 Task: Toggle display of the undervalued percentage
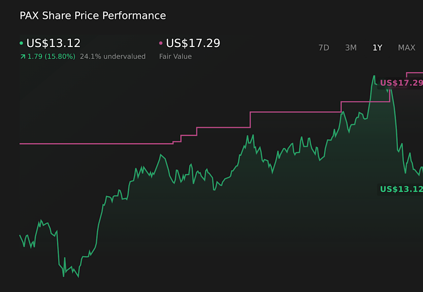point(112,56)
